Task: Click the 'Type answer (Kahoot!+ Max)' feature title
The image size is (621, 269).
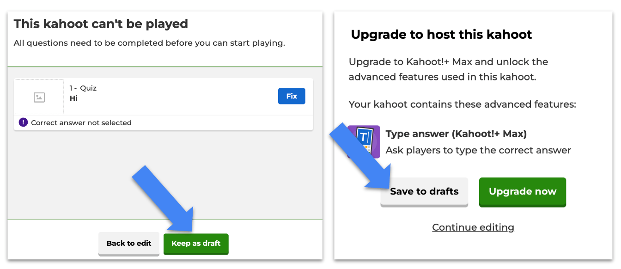Action: (456, 134)
